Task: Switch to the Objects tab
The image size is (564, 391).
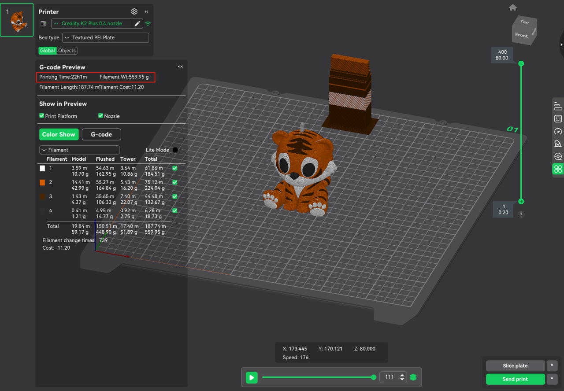Action: (x=67, y=51)
